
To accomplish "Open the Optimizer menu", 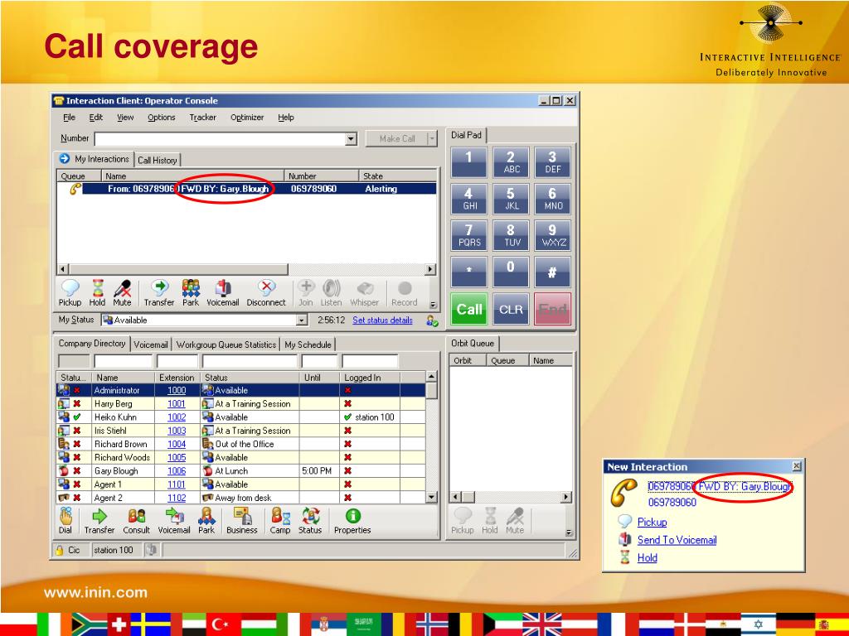I will pos(247,118).
